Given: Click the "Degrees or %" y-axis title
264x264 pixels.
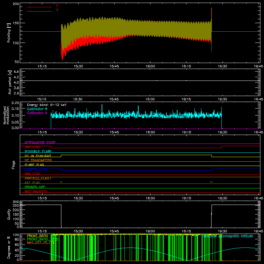Looking at the screenshot, I should tap(9, 247).
